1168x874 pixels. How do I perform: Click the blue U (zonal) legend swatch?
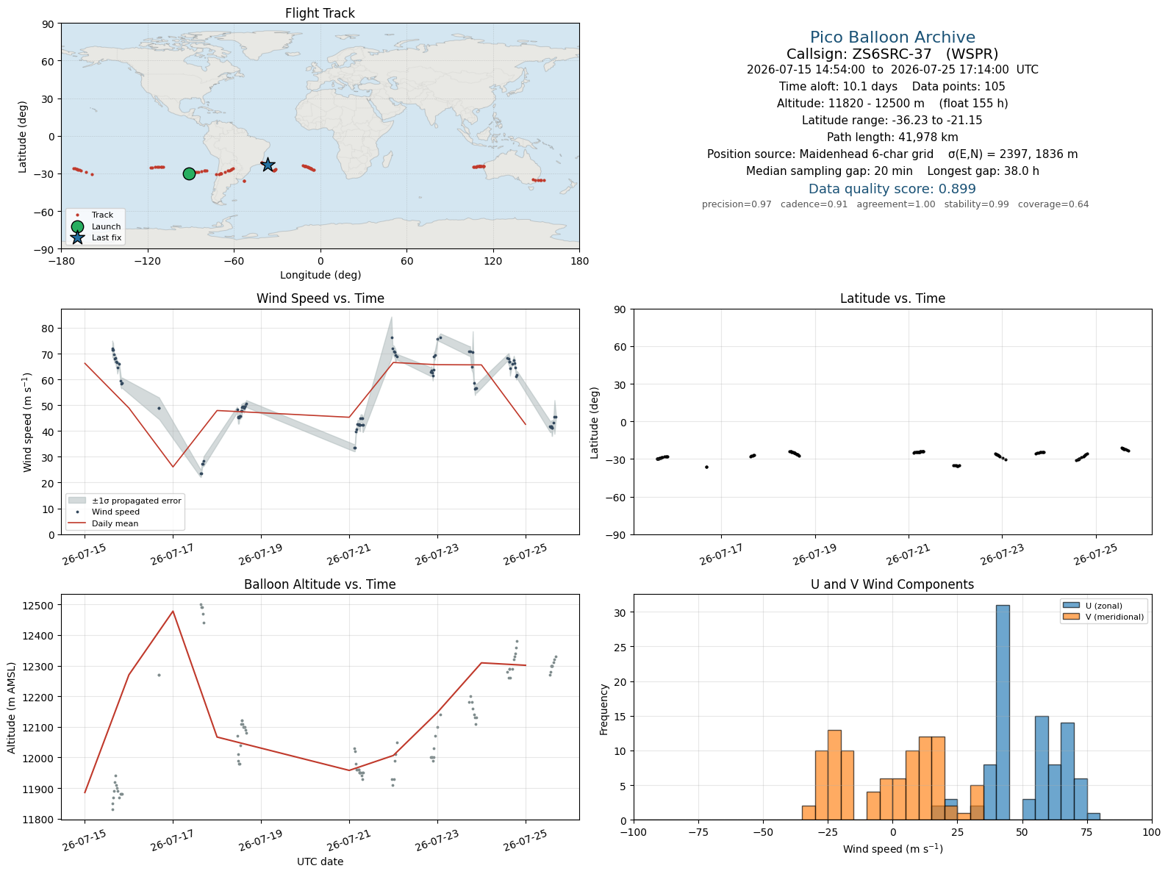coord(1071,606)
